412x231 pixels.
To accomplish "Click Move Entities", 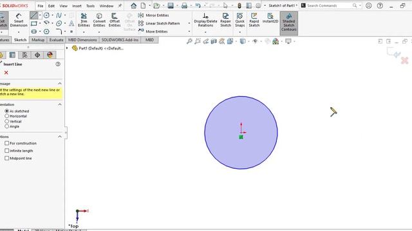I will 153,31.
